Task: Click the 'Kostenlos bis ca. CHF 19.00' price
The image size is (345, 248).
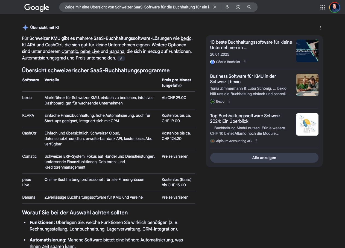Action: click(x=176, y=118)
